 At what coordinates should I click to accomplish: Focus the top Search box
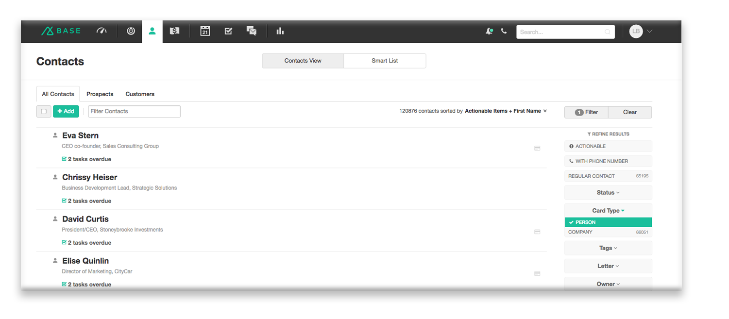pos(565,32)
